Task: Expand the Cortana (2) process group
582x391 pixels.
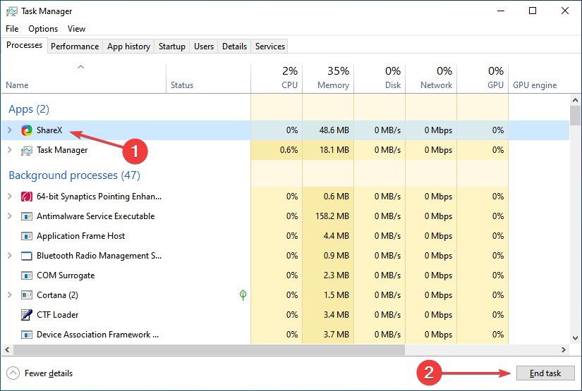Action: tap(10, 294)
